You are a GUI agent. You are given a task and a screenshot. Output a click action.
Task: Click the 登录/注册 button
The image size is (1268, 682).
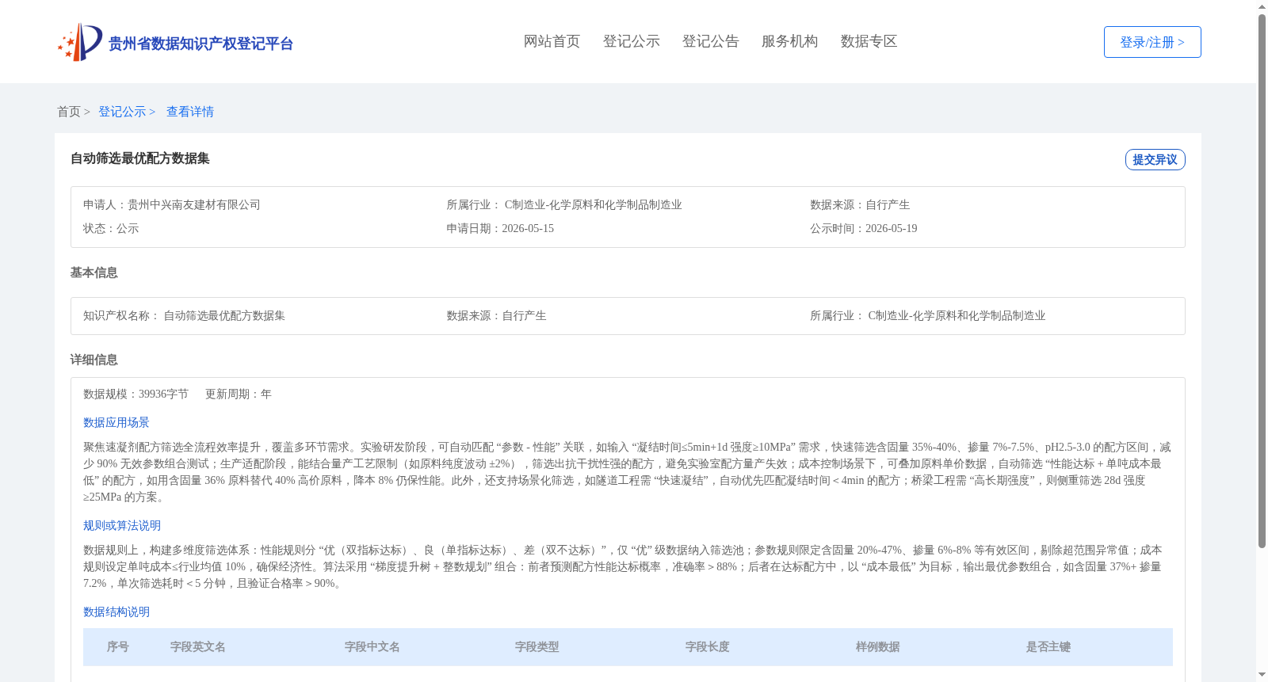point(1152,42)
